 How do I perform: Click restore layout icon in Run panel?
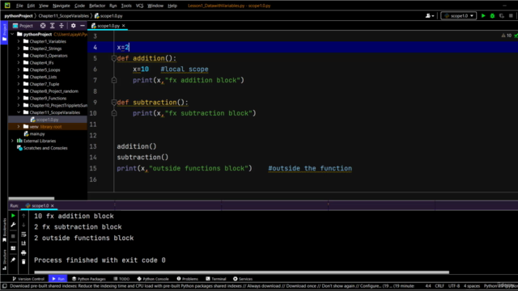click(13, 248)
